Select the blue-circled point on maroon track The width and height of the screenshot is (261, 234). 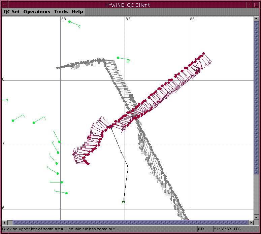click(110, 127)
